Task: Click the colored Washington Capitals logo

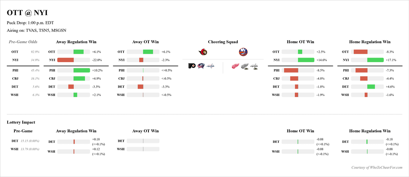Action: tap(210, 66)
